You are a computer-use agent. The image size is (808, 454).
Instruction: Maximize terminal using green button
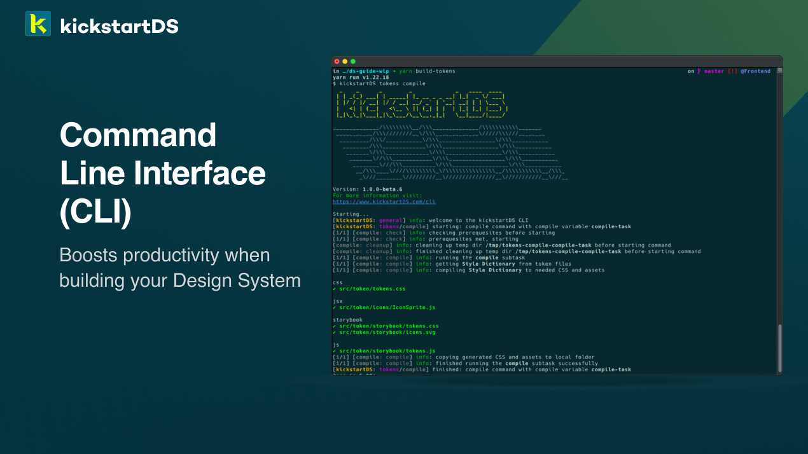pos(353,61)
